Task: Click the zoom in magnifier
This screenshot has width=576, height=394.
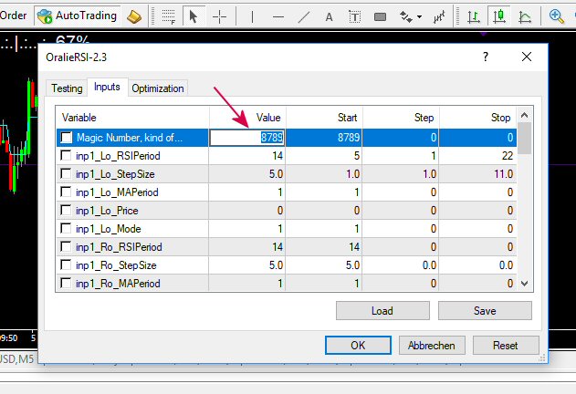Action: point(556,16)
